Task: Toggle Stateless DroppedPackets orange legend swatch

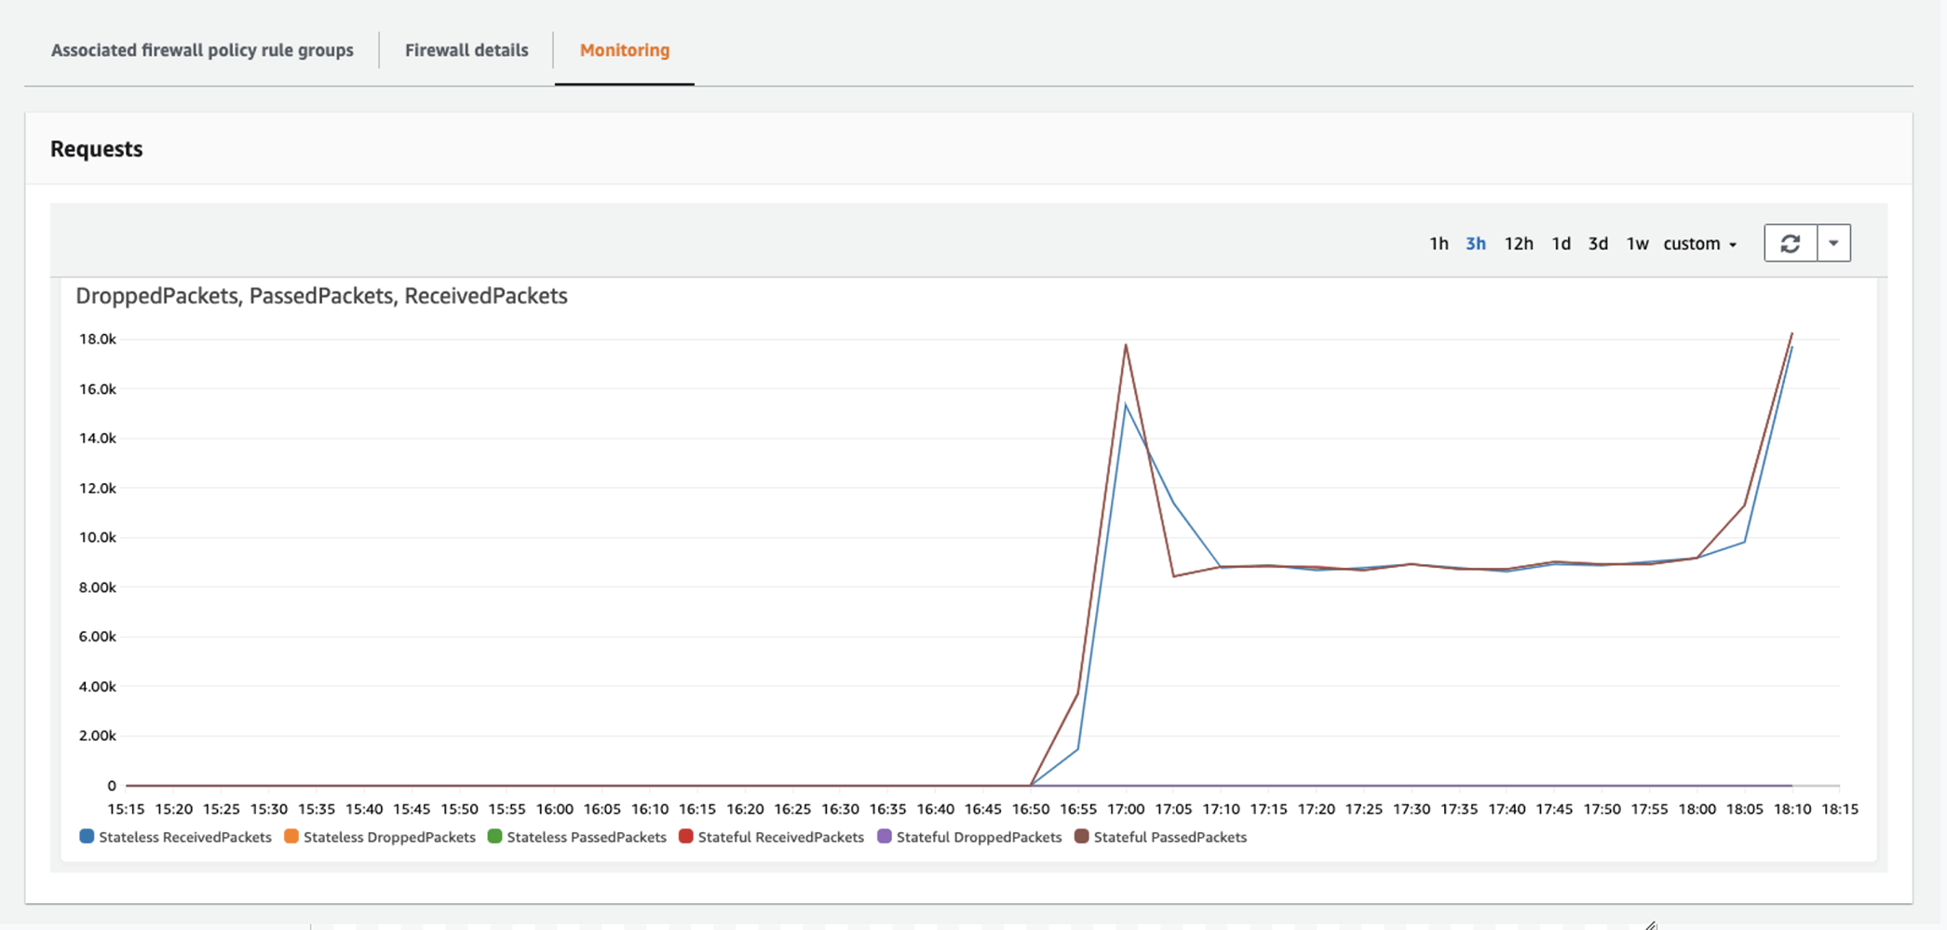Action: [x=291, y=837]
